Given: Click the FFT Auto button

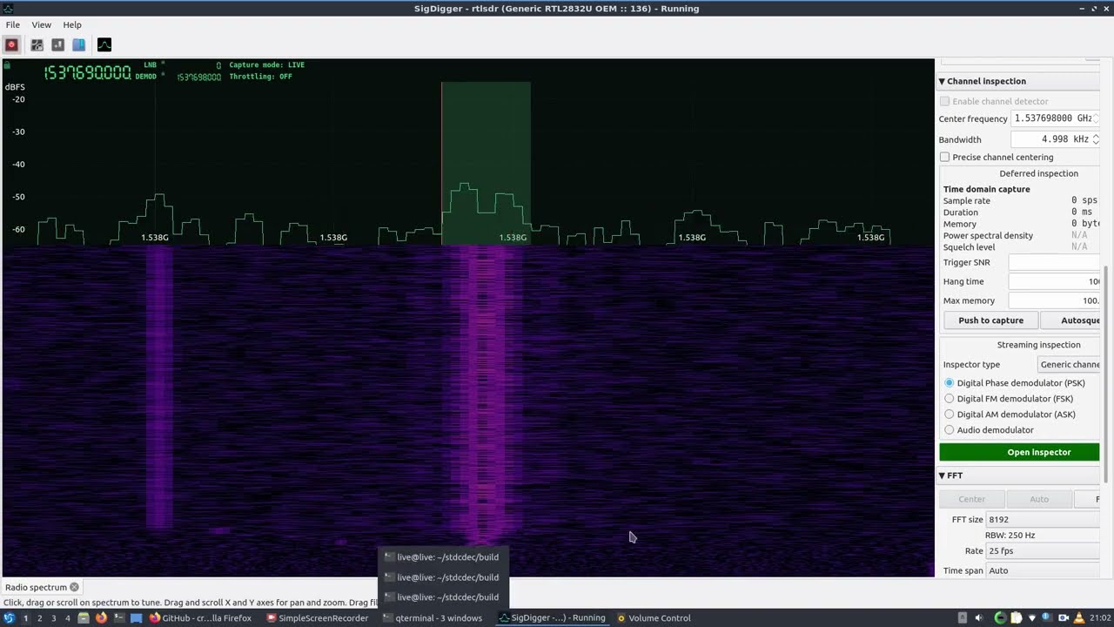Looking at the screenshot, I should click(1039, 499).
